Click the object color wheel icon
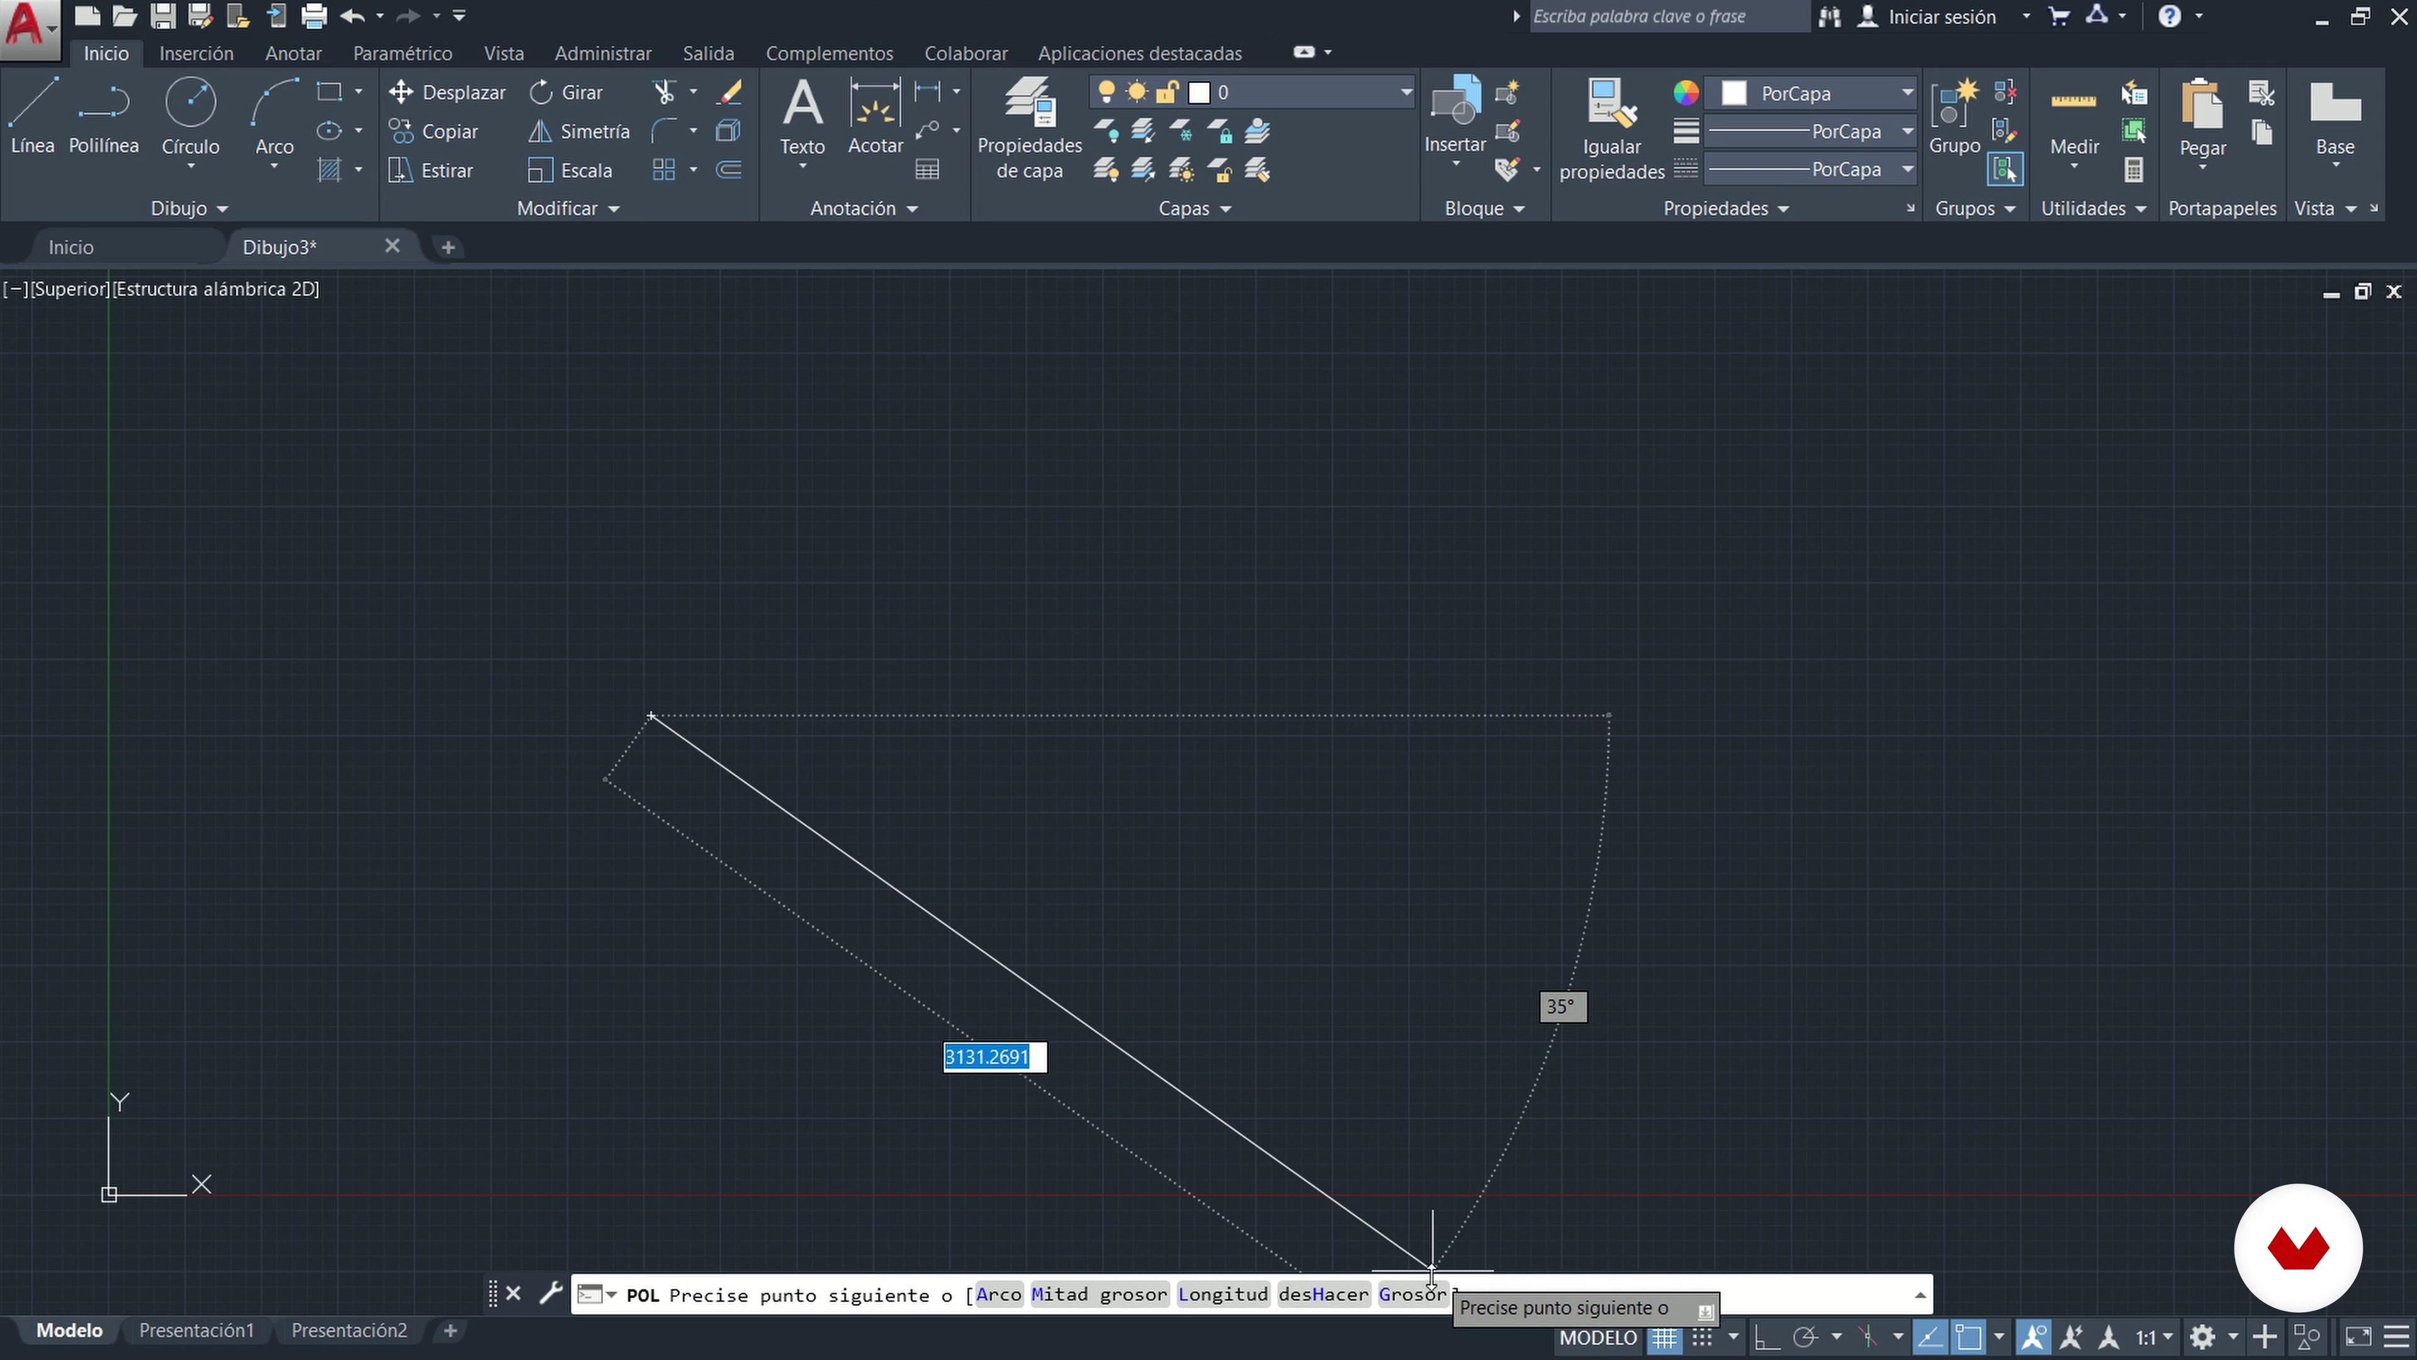This screenshot has height=1360, width=2417. (x=1685, y=92)
